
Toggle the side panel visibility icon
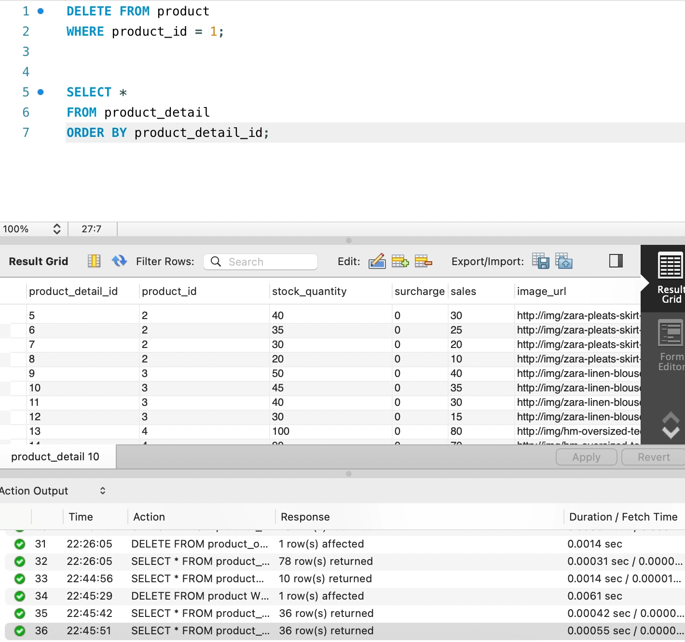[616, 261]
